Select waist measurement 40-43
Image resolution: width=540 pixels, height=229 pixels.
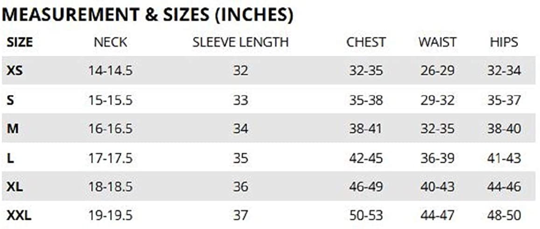[437, 187]
